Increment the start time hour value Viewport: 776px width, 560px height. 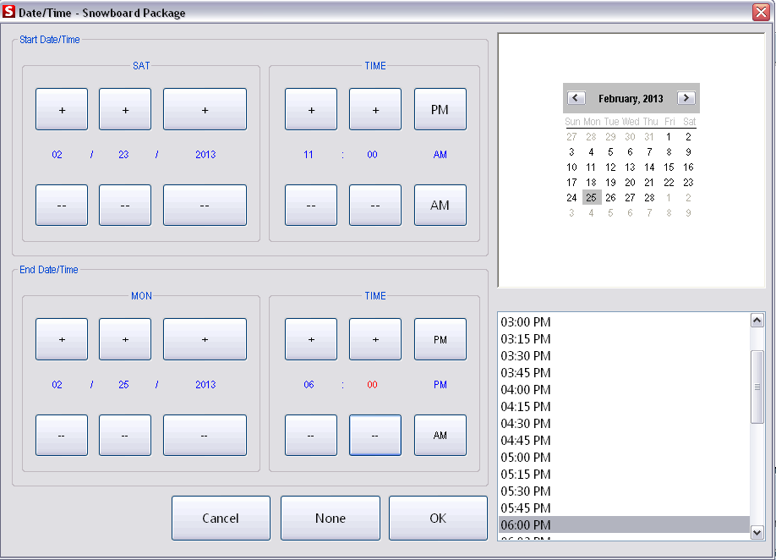point(311,108)
